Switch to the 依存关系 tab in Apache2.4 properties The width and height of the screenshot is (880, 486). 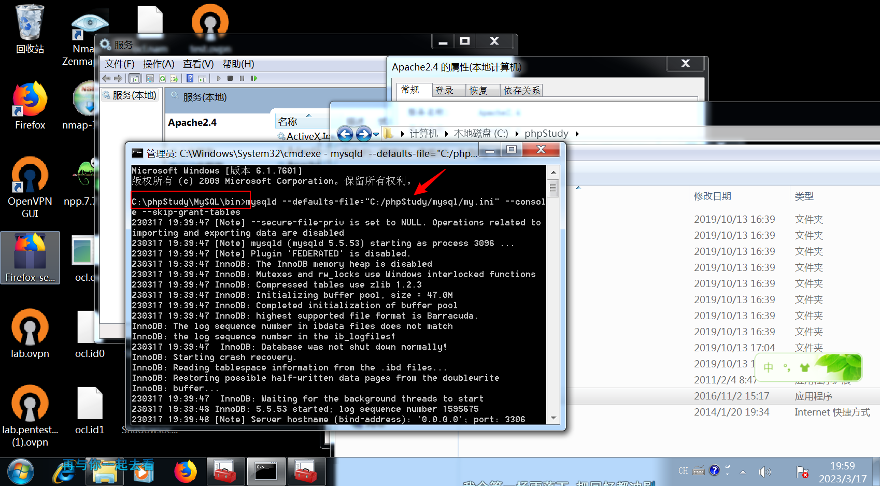[522, 91]
